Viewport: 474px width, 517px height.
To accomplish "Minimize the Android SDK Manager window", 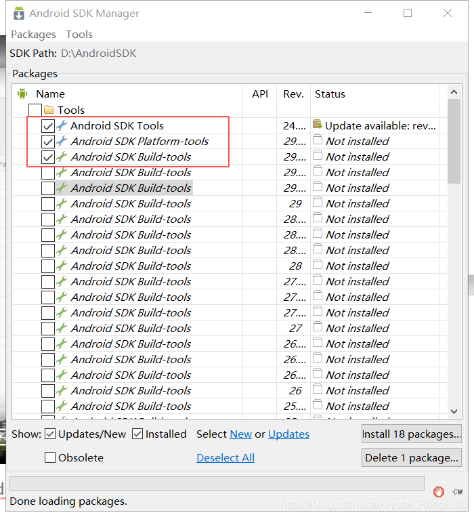I will click(x=368, y=13).
